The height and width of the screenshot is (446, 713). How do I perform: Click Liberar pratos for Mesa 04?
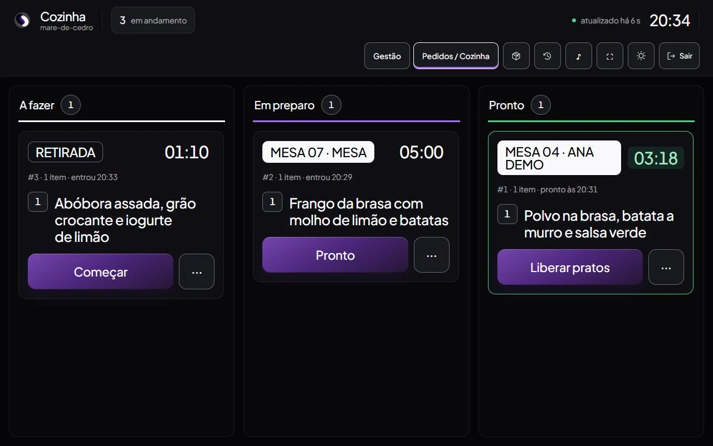pyautogui.click(x=570, y=267)
